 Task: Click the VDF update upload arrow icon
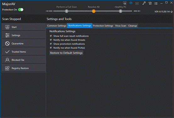pyautogui.click(x=172, y=12)
